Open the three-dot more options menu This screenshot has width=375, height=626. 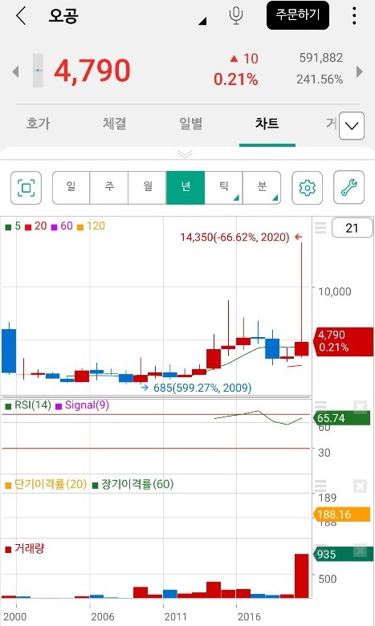(x=354, y=15)
